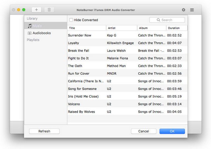Click artist Method Man
The height and width of the screenshot is (149, 211).
(x=116, y=66)
